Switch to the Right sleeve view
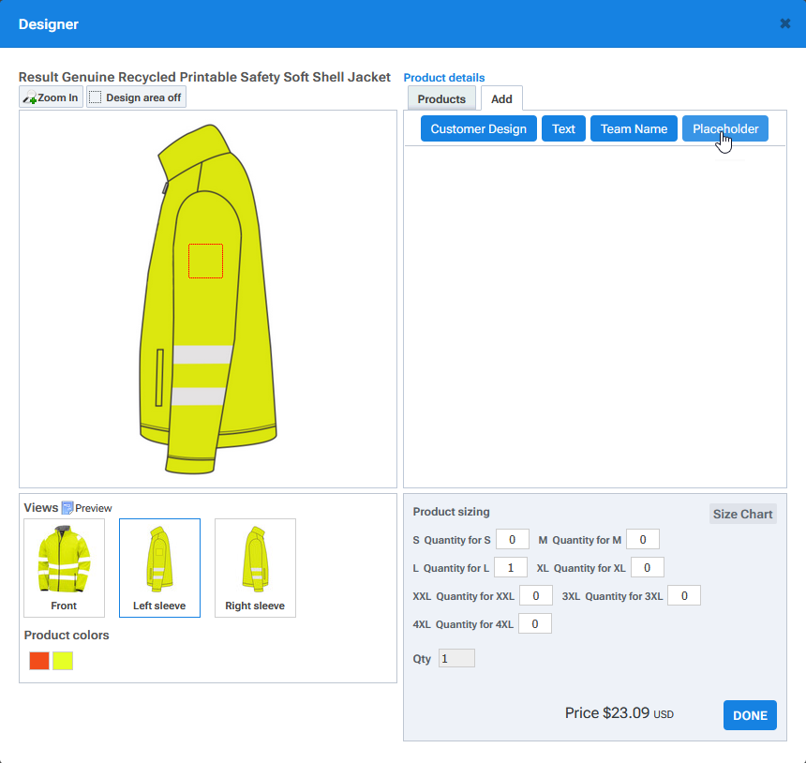 255,567
